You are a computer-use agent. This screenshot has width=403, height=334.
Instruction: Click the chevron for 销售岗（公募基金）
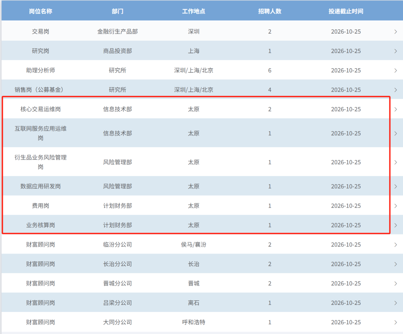[396, 90]
